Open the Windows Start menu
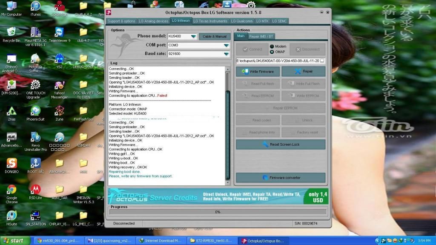436x245 pixels. point(15,241)
